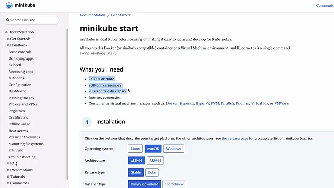334x188 pixels.
Task: Open File Sync page
Action: point(16,150)
